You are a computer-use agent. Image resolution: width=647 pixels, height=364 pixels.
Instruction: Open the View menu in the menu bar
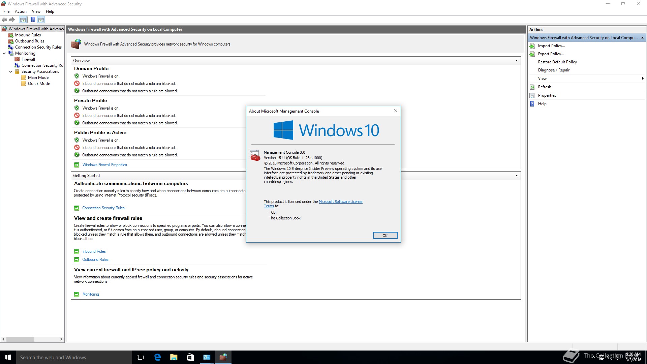point(36,11)
